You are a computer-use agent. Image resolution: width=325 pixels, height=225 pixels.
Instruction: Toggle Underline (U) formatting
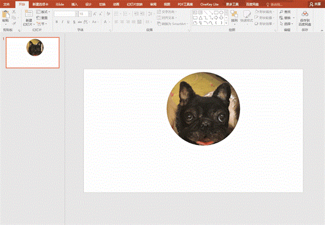tap(68, 22)
